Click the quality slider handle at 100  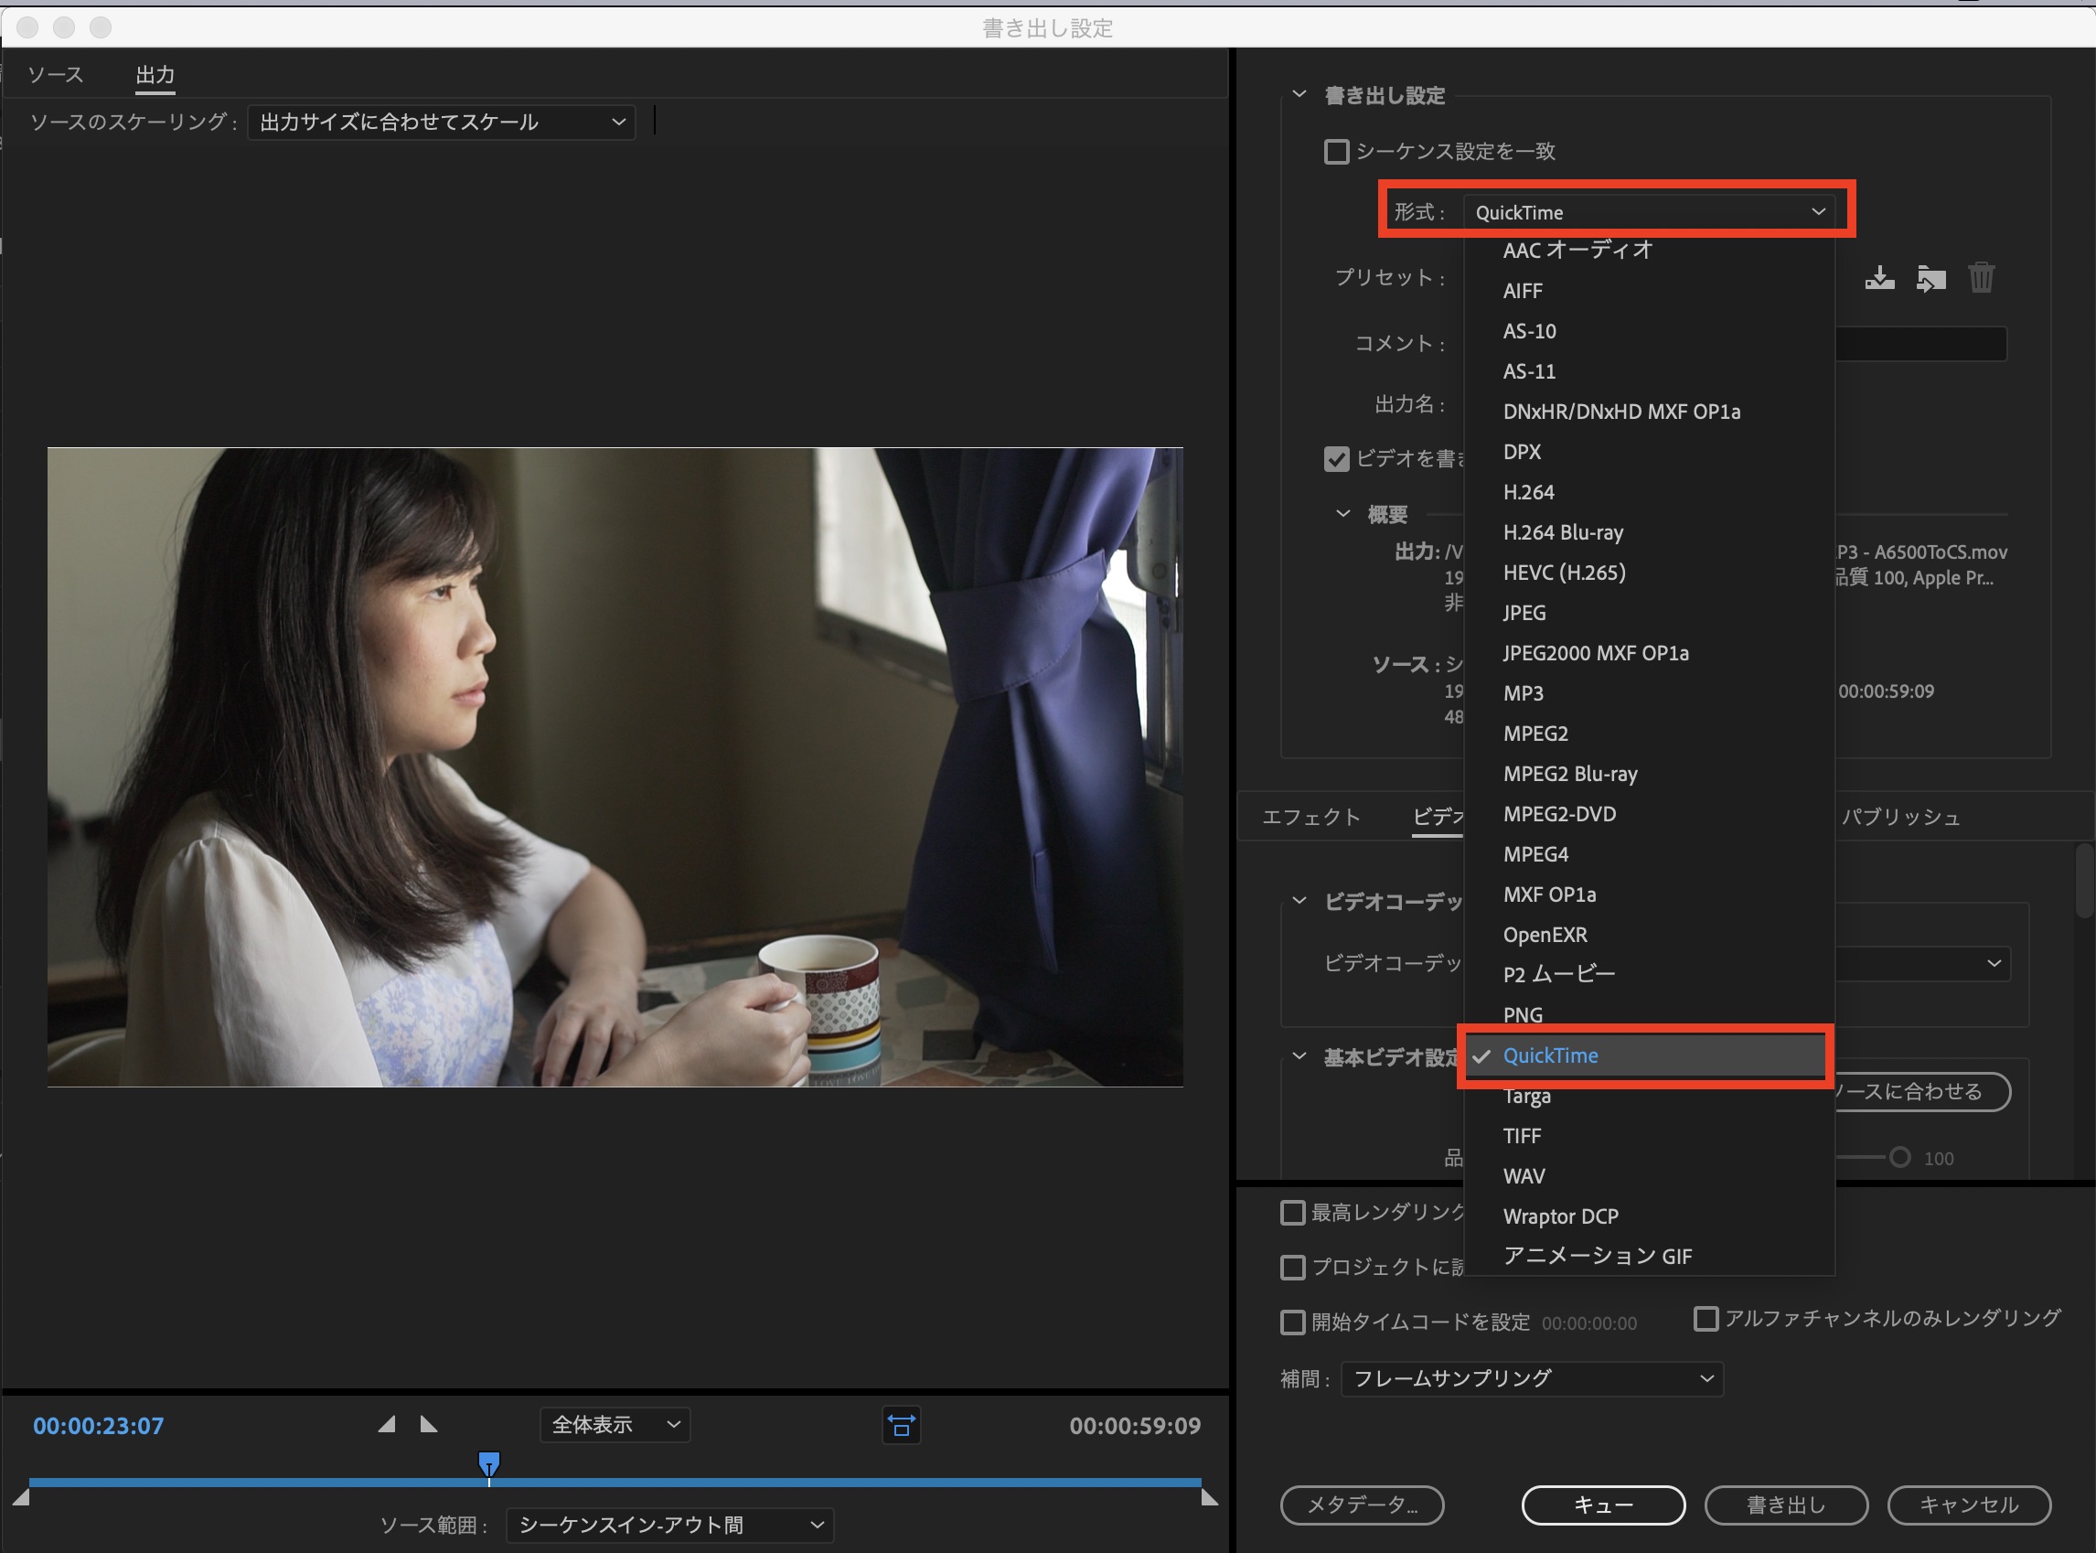tap(1899, 1157)
